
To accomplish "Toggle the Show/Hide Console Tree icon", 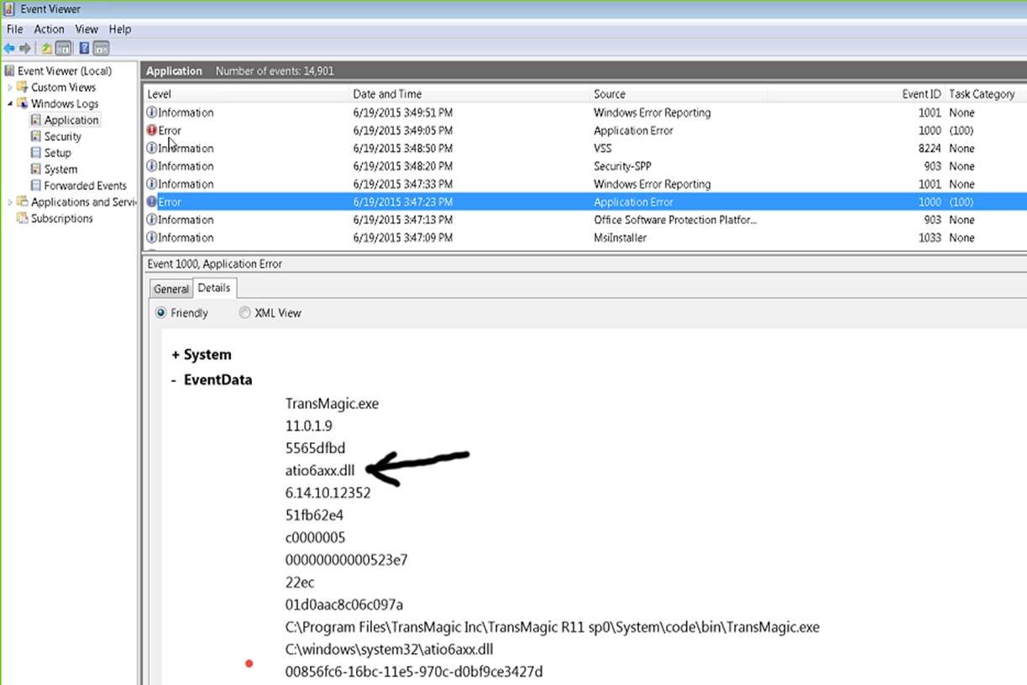I will pyautogui.click(x=63, y=49).
